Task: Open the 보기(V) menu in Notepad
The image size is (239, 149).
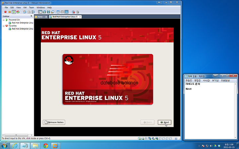Action: tap(215, 80)
